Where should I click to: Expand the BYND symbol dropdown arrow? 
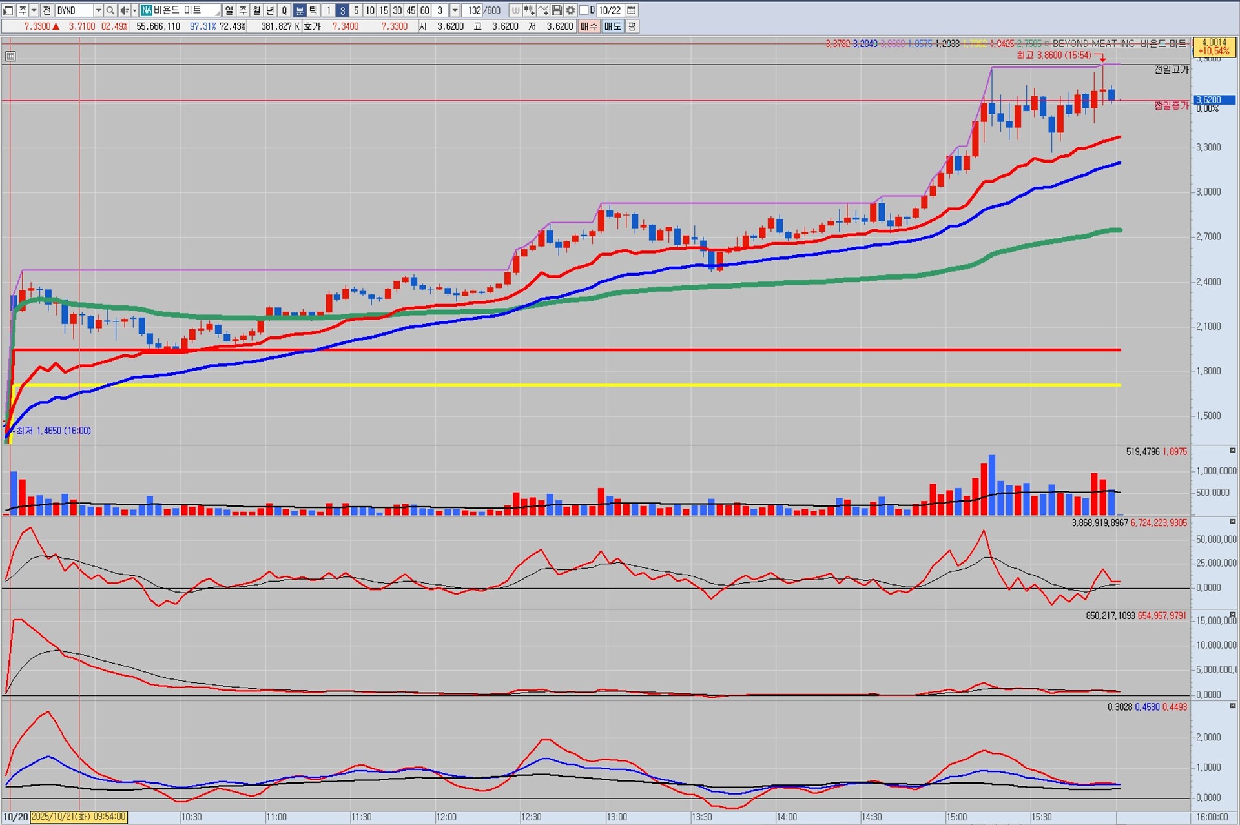(x=98, y=10)
